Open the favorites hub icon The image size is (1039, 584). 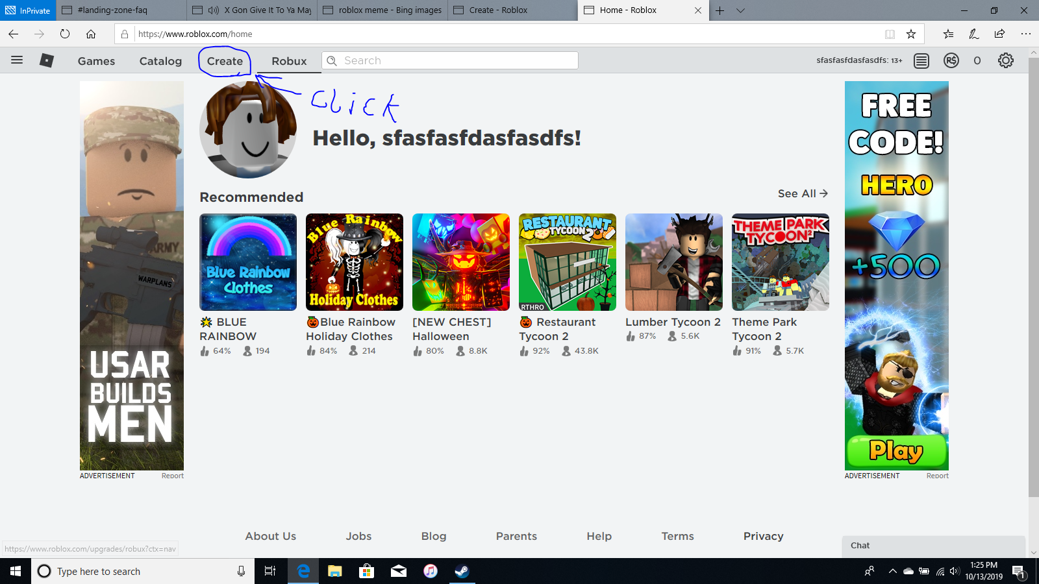[948, 34]
